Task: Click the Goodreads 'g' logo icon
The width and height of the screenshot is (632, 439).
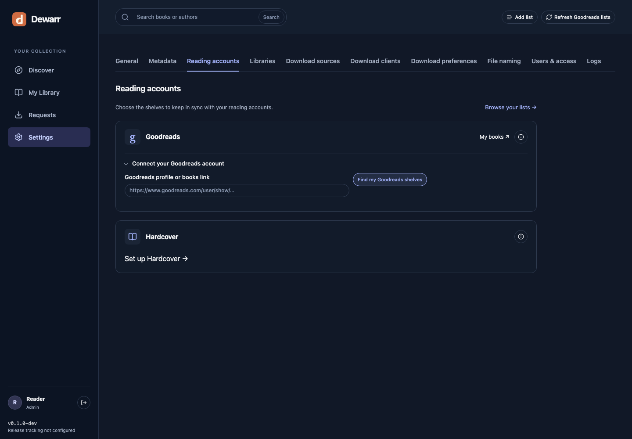Action: point(133,137)
